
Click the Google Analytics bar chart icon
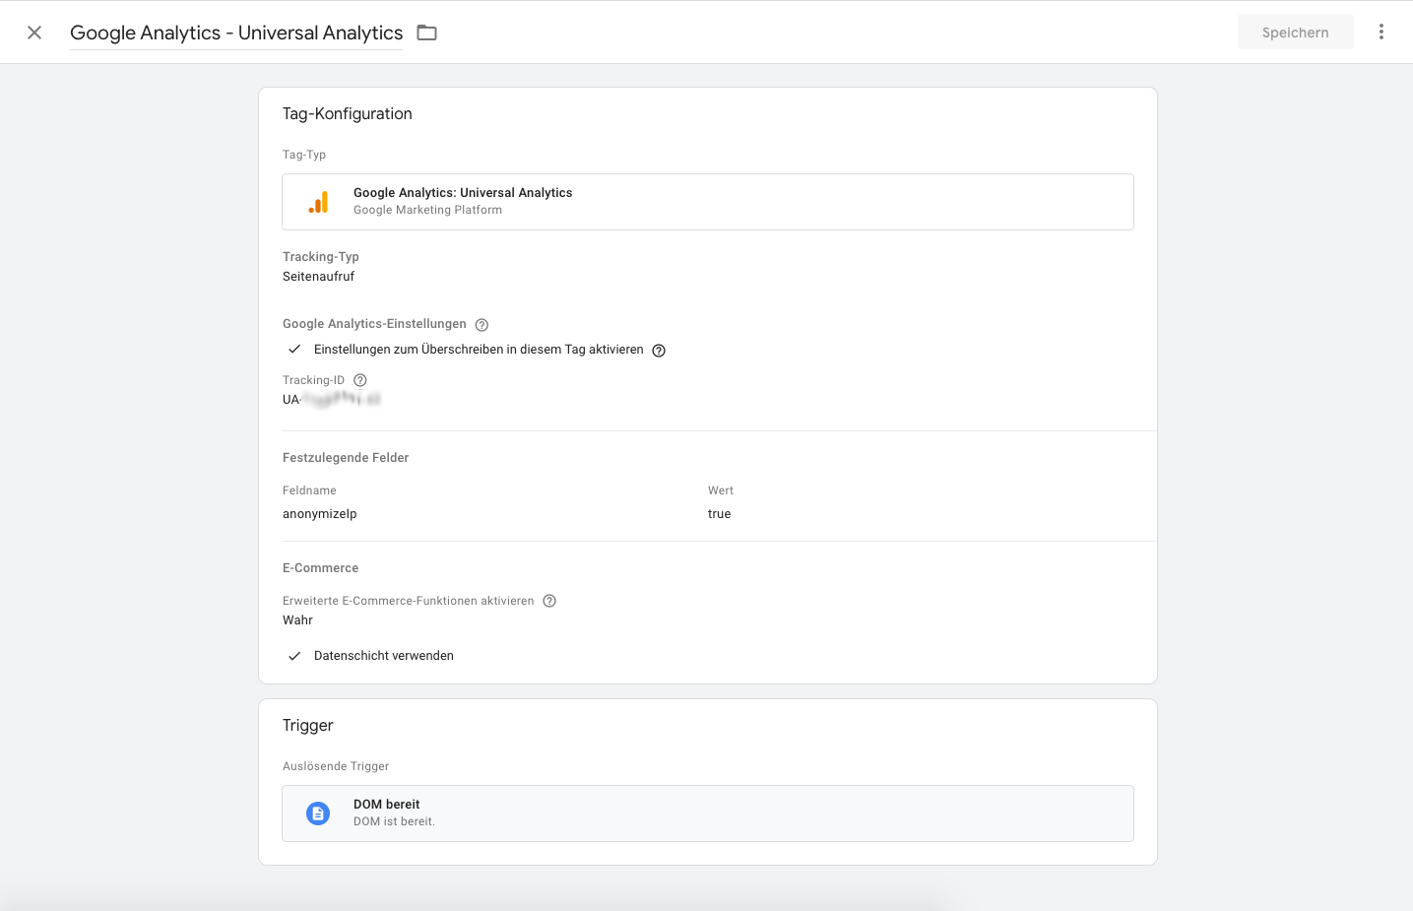click(318, 202)
